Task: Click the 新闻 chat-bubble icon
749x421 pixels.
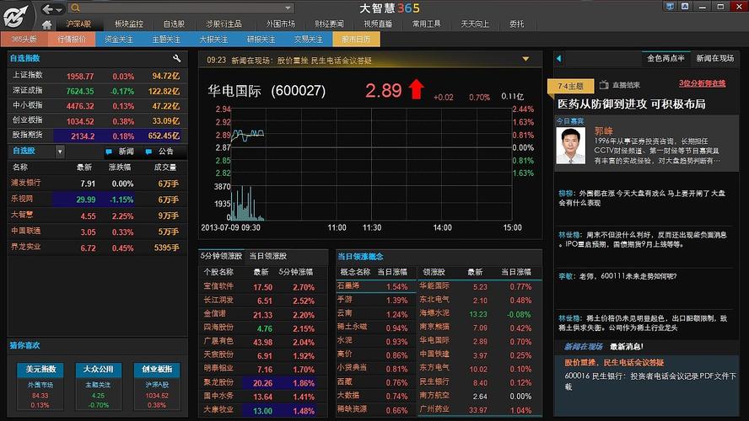Action: [109, 152]
